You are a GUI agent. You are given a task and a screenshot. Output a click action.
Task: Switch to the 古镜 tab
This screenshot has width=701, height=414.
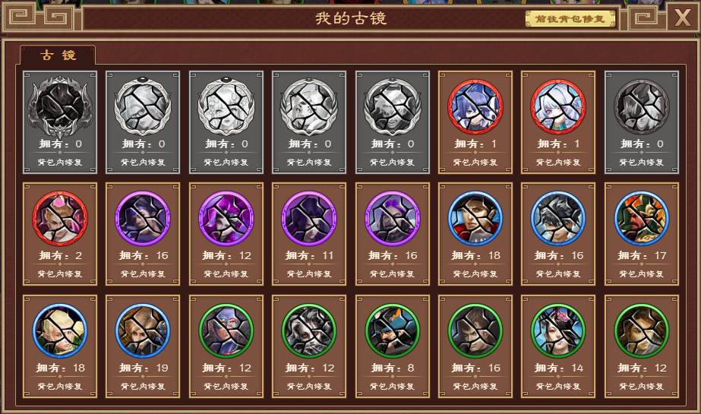coord(58,55)
